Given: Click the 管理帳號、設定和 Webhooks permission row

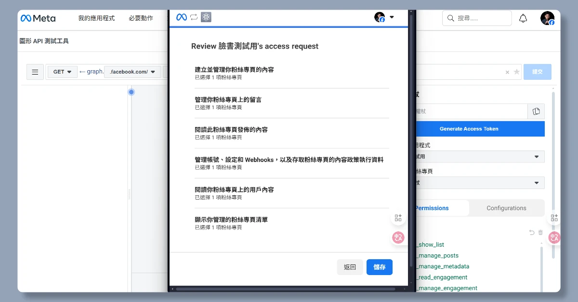Looking at the screenshot, I should pyautogui.click(x=292, y=163).
